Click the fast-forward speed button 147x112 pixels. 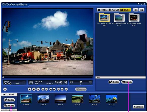(x=90, y=82)
